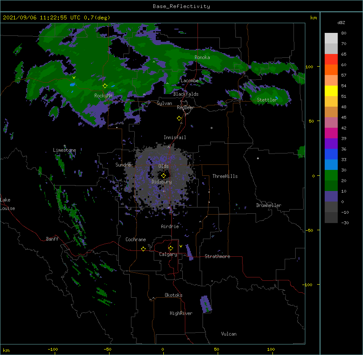
Task: Pick the lightest gray top legend swatch
Action: (x=331, y=38)
